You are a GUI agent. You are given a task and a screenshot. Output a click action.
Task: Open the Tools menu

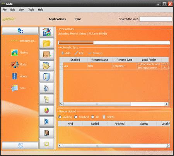point(31,10)
